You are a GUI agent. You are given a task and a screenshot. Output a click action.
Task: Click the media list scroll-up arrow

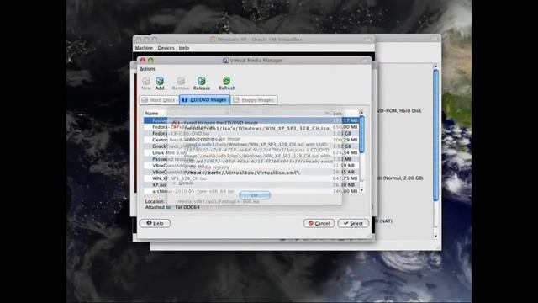coord(361,113)
